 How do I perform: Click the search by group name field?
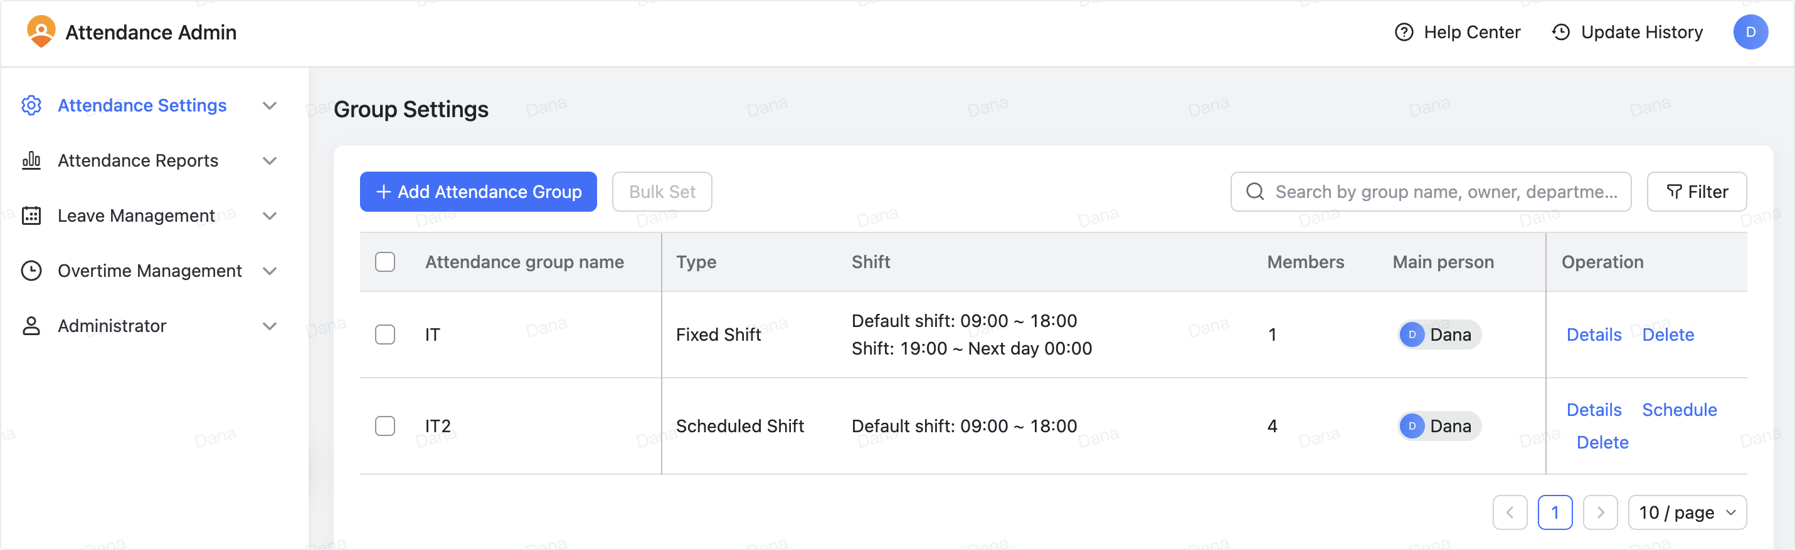(x=1429, y=192)
